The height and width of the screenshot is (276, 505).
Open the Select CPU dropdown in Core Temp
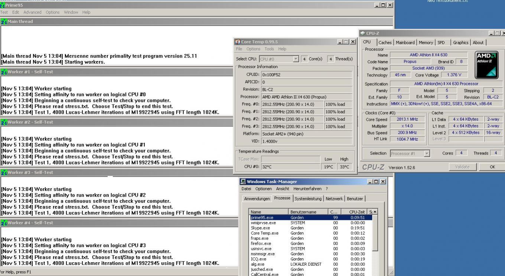click(x=296, y=59)
